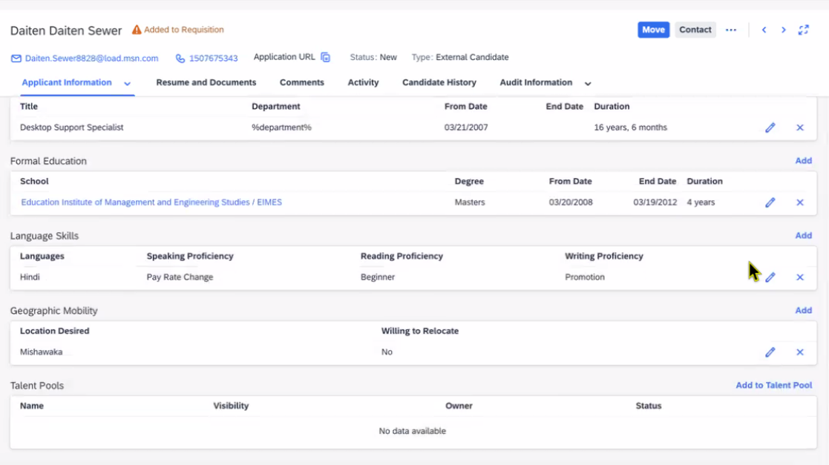
Task: Edit the Masters formal education entry
Action: point(770,202)
